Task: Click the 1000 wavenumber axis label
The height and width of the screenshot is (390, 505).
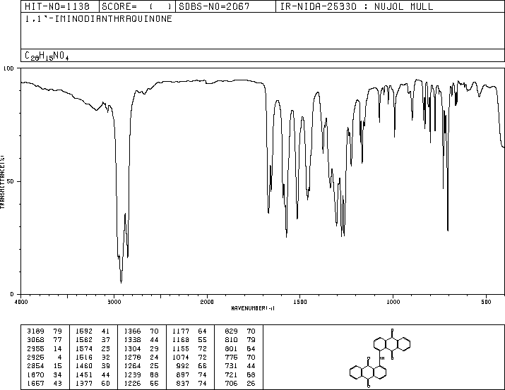Action: click(x=393, y=302)
